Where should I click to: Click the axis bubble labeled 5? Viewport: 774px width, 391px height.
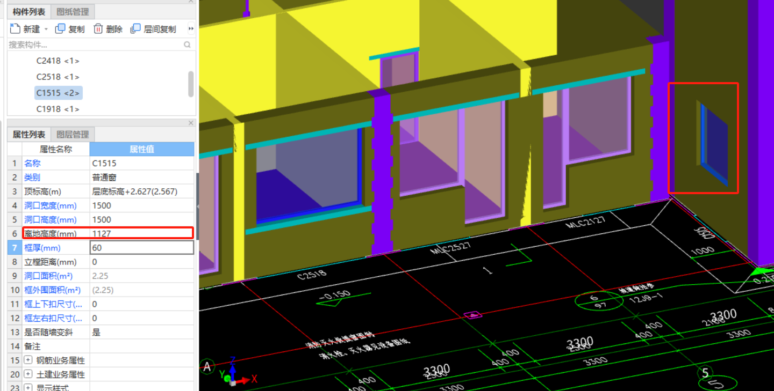click(x=706, y=372)
